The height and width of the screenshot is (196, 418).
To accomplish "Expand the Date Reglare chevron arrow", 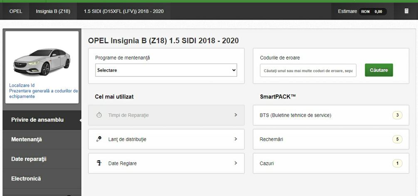I will (x=236, y=163).
